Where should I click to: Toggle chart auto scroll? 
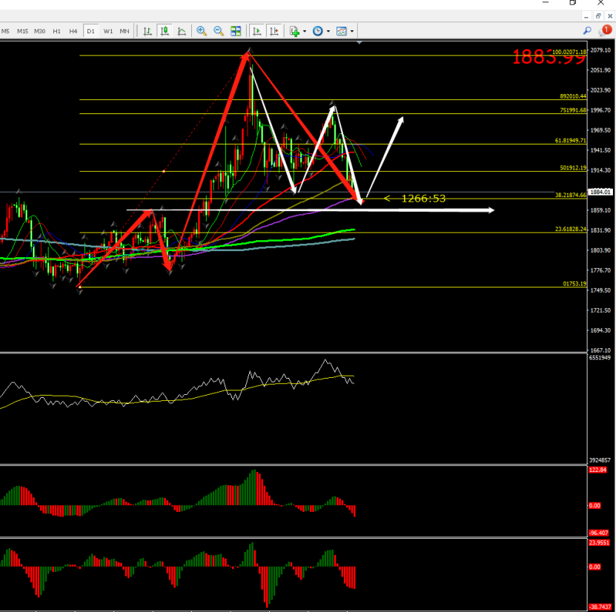(x=257, y=31)
